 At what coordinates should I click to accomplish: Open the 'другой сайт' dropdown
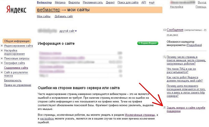tap(68, 31)
